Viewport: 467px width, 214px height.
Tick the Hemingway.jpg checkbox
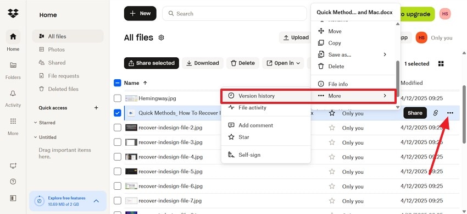pyautogui.click(x=118, y=98)
